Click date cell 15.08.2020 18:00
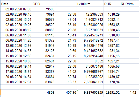Image resolution: width=139 pixels, height=97 pixels. (x=16, y=61)
